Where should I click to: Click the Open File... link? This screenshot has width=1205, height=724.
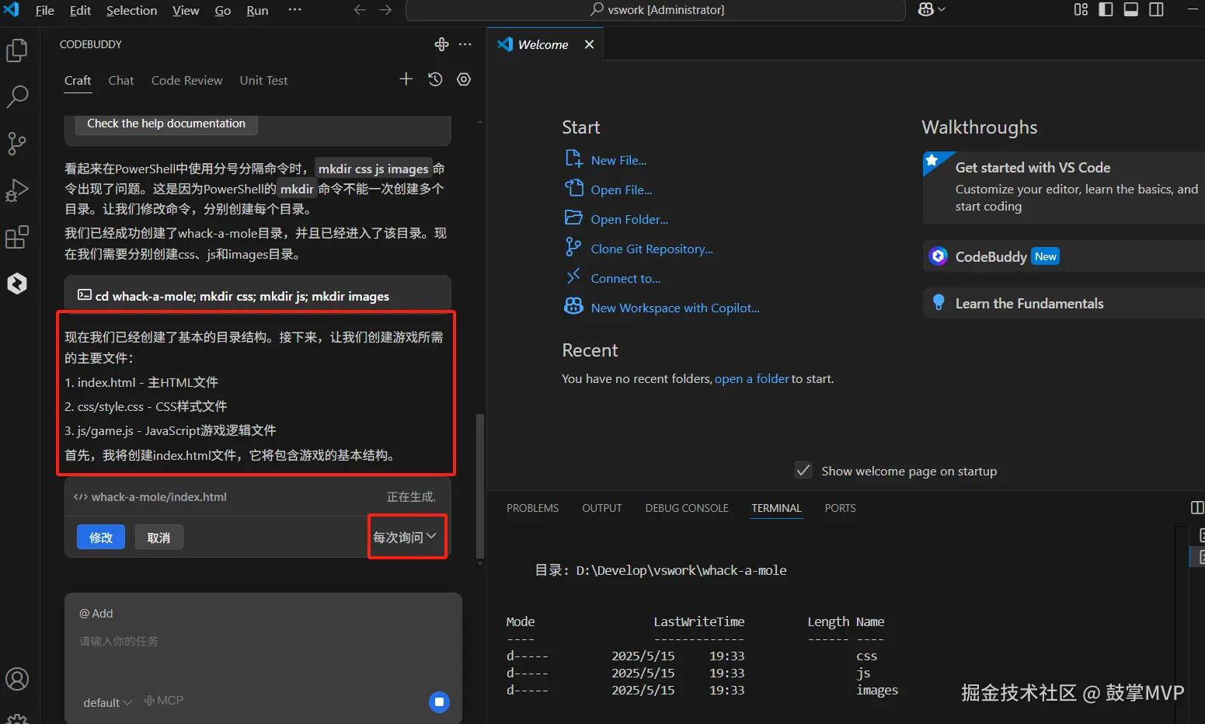point(622,190)
